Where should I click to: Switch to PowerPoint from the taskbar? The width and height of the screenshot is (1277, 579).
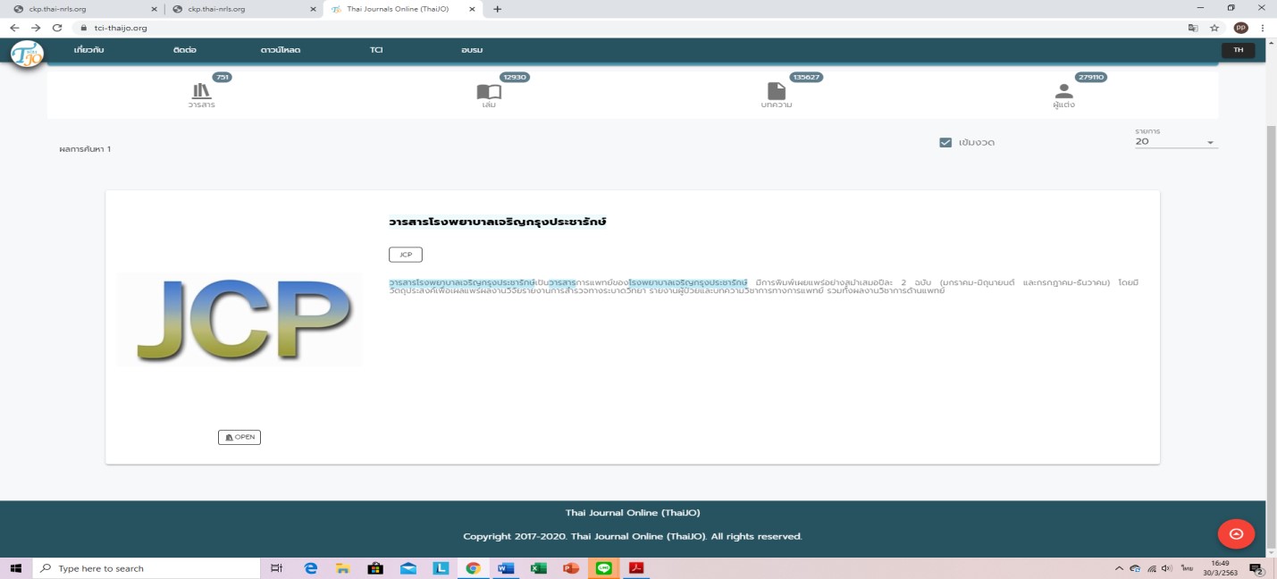tap(571, 568)
